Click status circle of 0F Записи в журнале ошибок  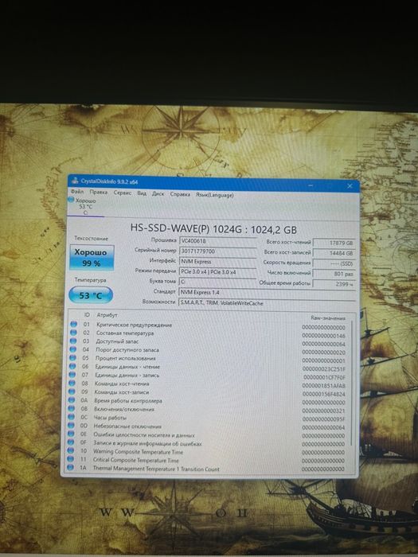[x=71, y=442]
